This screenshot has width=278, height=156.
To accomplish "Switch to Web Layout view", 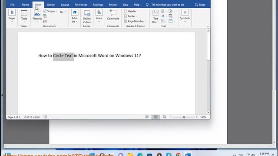I will coord(164,117).
